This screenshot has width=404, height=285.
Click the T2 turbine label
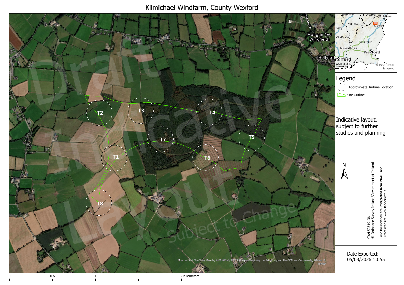100,113
